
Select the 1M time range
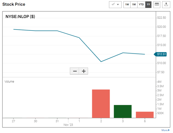coord(134,5)
